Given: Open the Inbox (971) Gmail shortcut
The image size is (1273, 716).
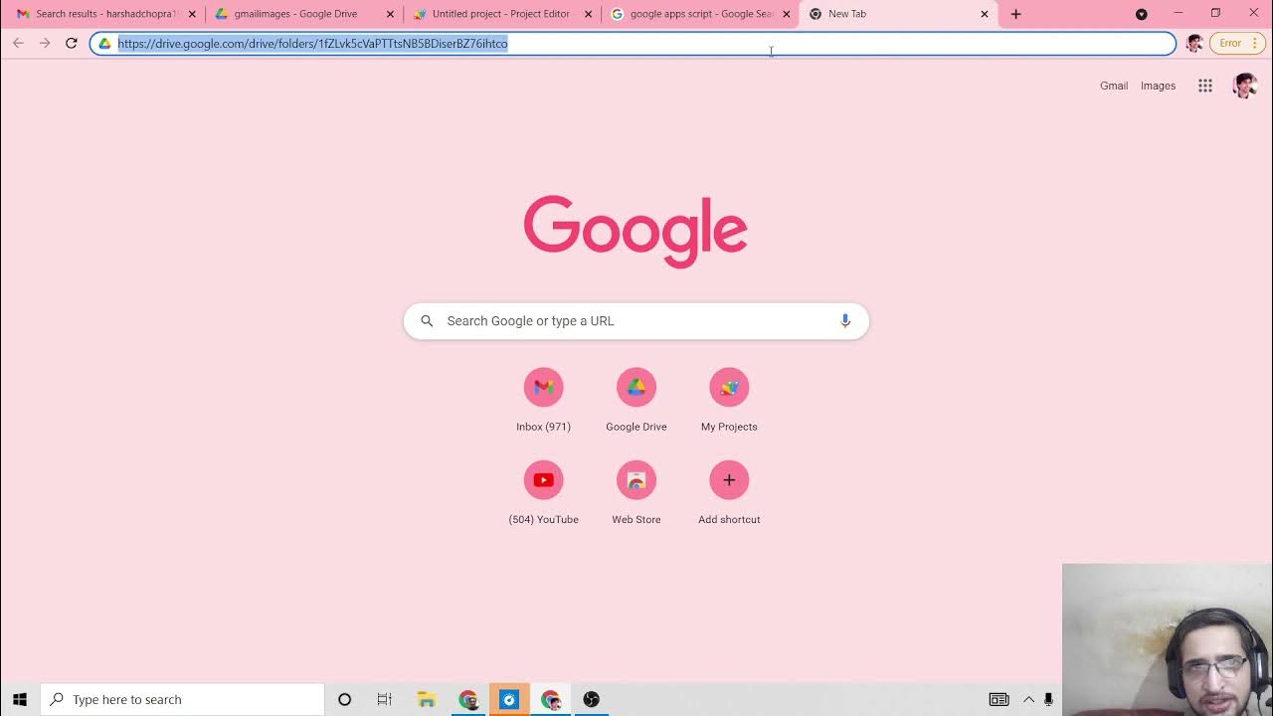Looking at the screenshot, I should pos(543,388).
